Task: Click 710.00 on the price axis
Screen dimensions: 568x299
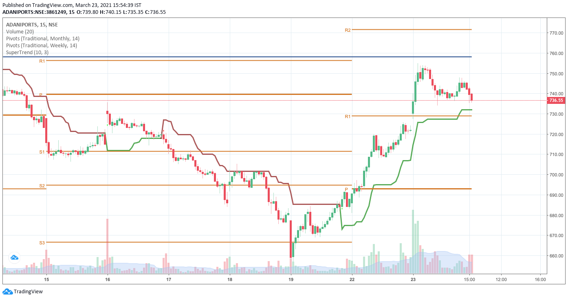Action: tap(556, 155)
